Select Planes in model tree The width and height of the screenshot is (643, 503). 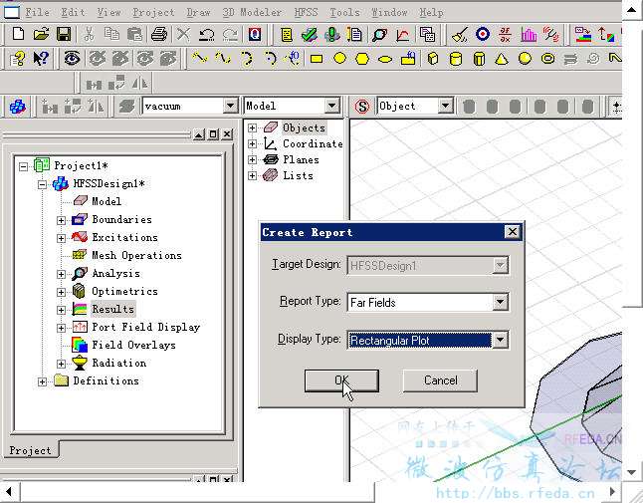(301, 159)
